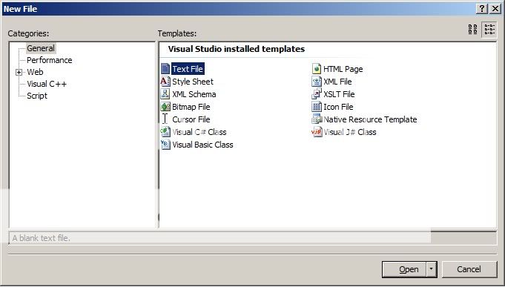
Task: Choose the Style Sheet template icon
Action: [165, 81]
